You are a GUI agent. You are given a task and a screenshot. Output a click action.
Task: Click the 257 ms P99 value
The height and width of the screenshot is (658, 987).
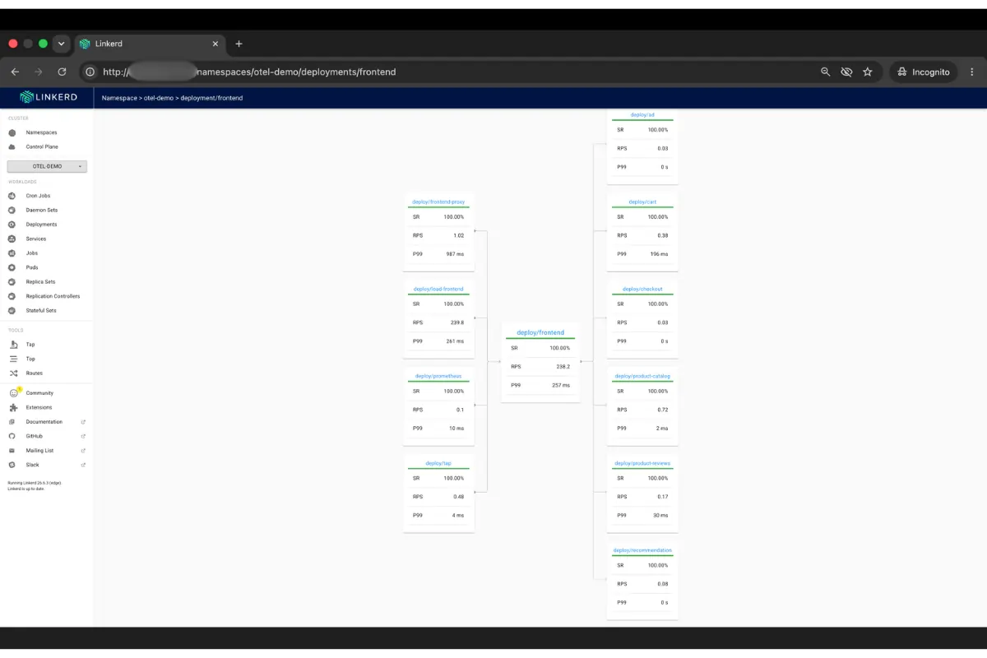(x=561, y=385)
